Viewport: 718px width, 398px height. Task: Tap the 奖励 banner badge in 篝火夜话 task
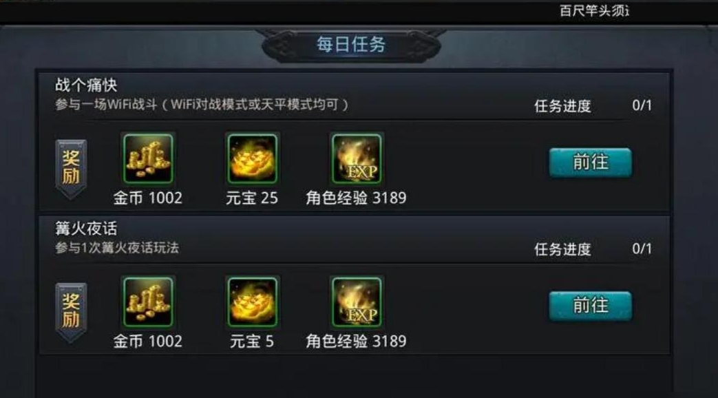pyautogui.click(x=71, y=313)
